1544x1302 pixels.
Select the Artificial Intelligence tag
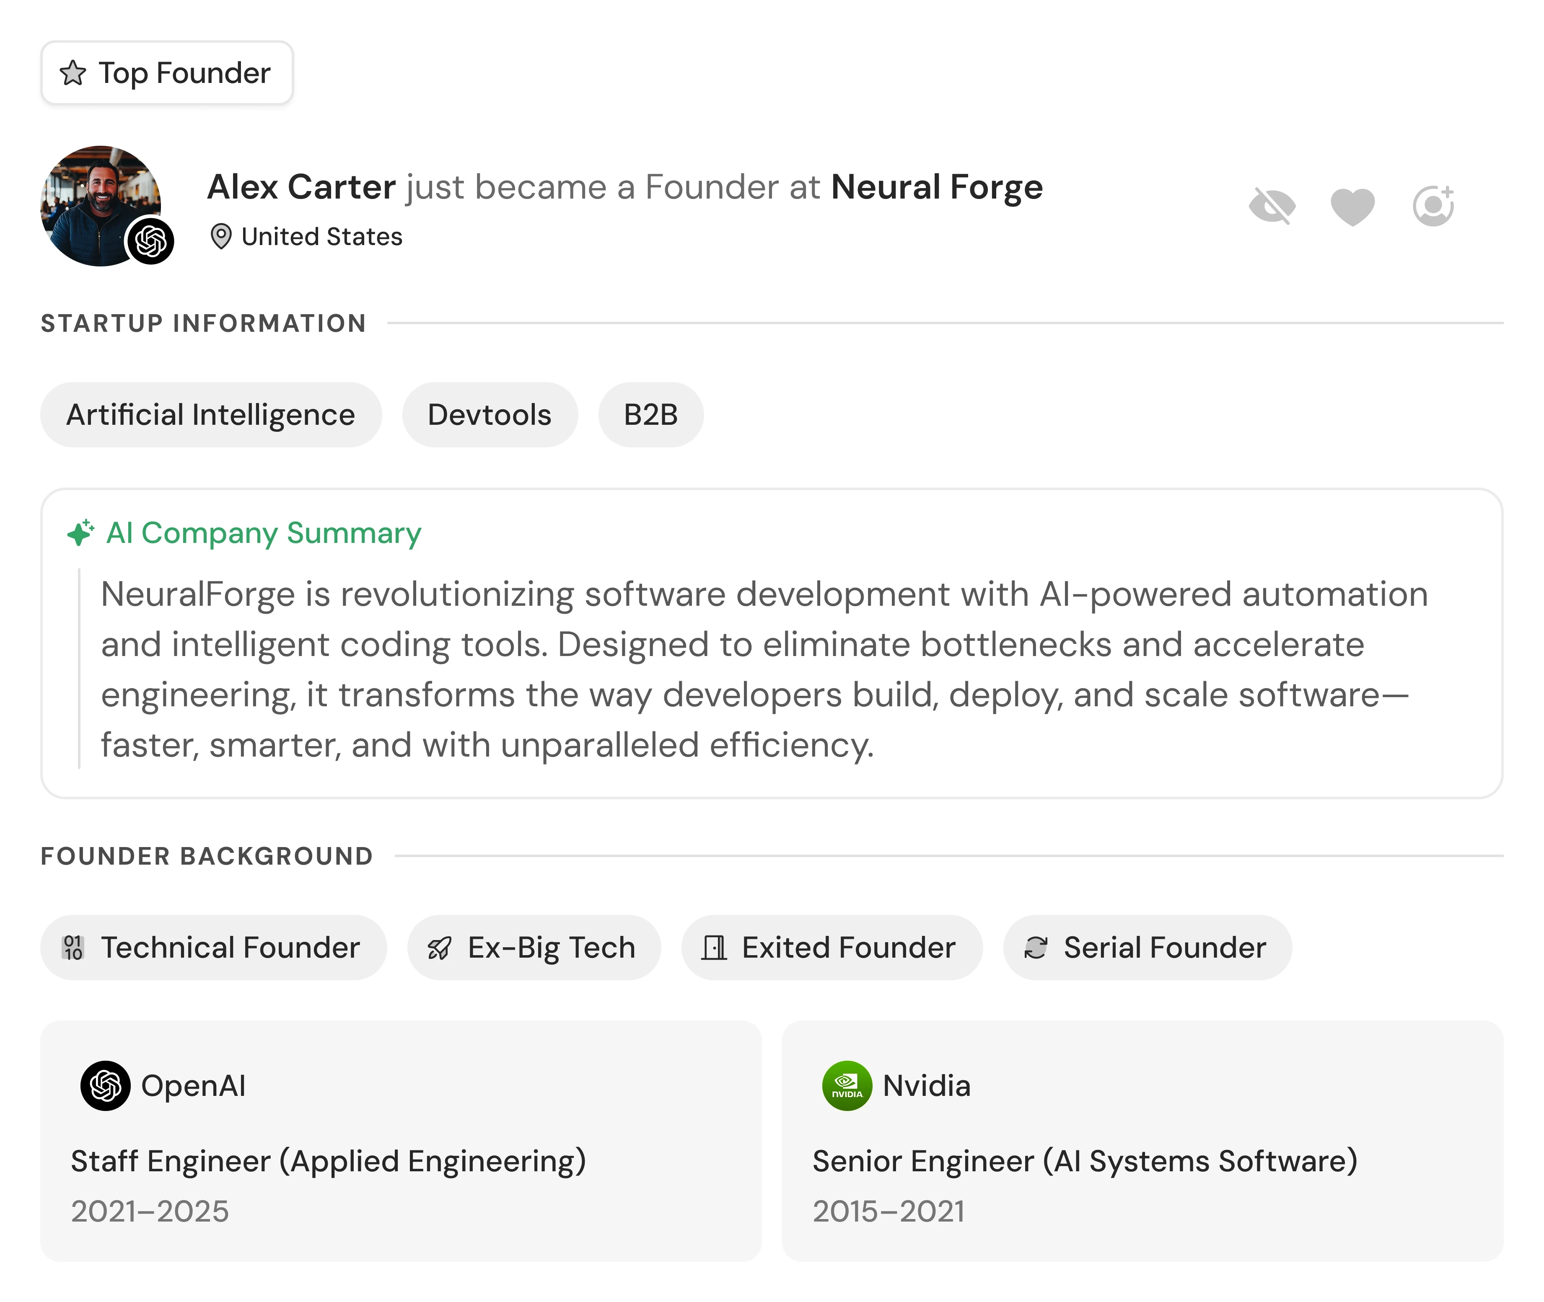tap(210, 415)
